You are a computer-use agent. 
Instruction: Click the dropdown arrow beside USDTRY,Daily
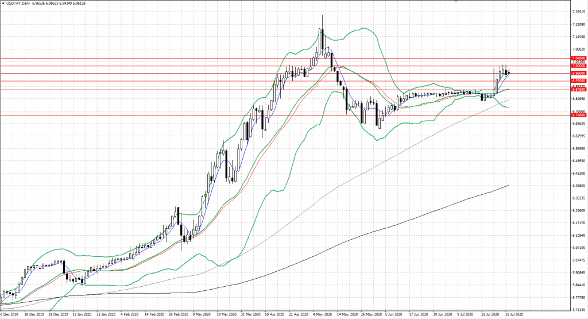(3, 3)
